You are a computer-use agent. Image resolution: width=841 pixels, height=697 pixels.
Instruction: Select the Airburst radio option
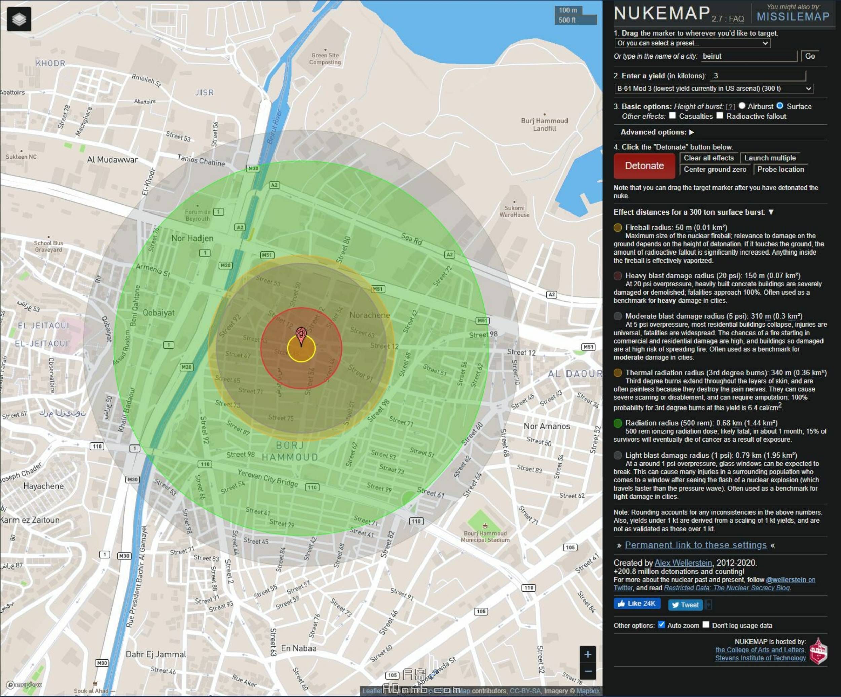point(742,106)
